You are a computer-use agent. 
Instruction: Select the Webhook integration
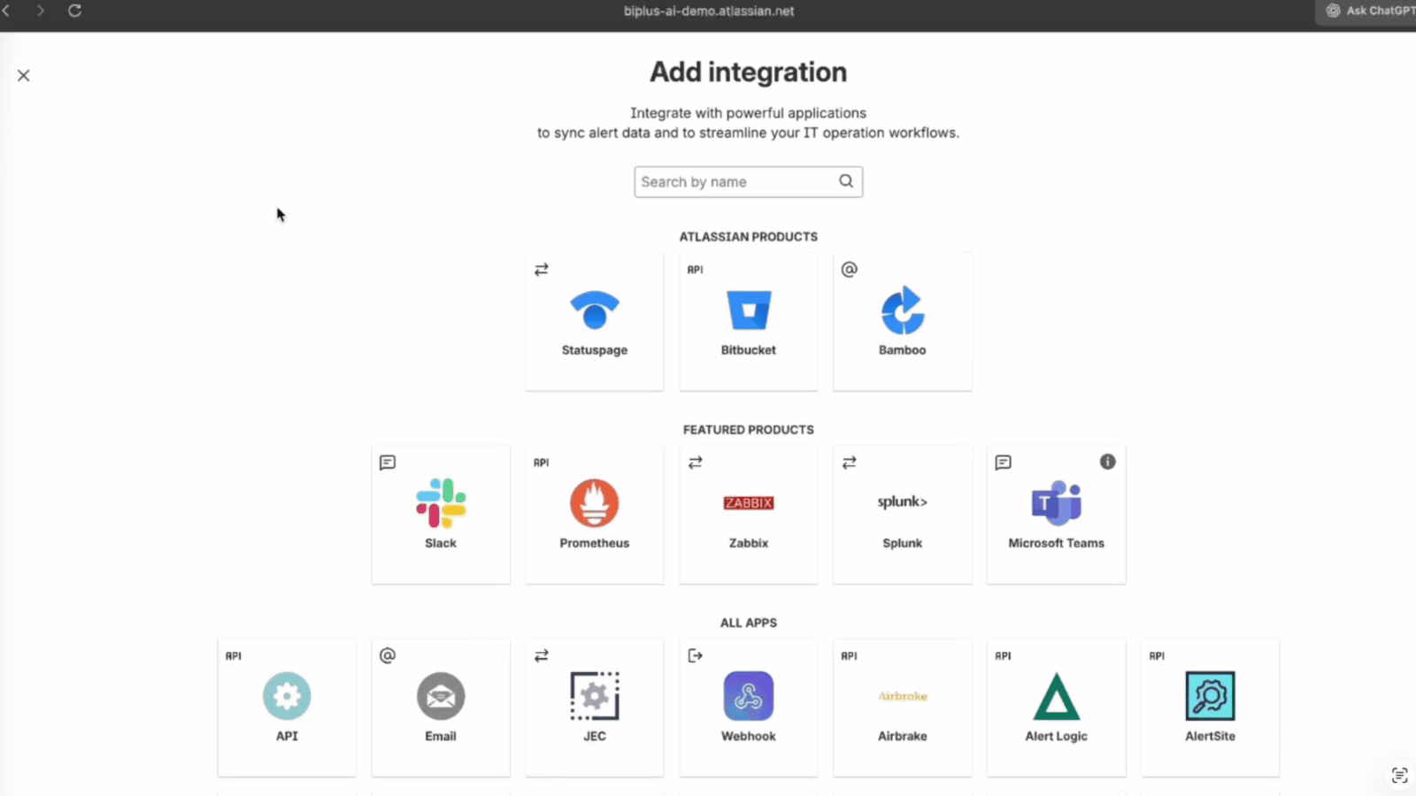point(748,708)
